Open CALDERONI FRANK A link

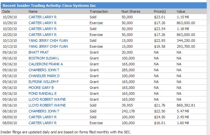click(46, 64)
